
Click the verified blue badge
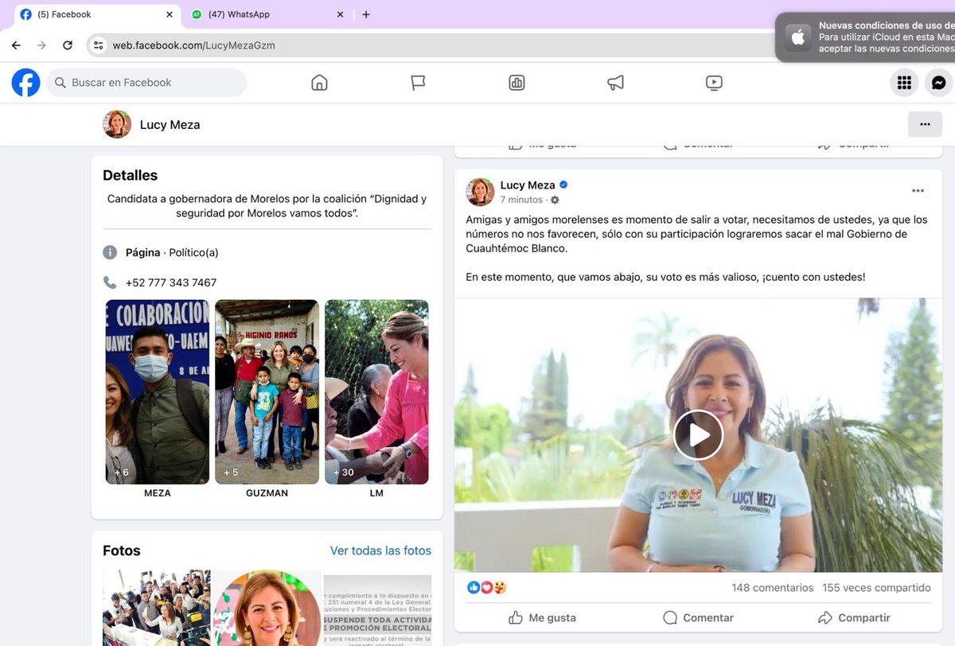click(563, 185)
